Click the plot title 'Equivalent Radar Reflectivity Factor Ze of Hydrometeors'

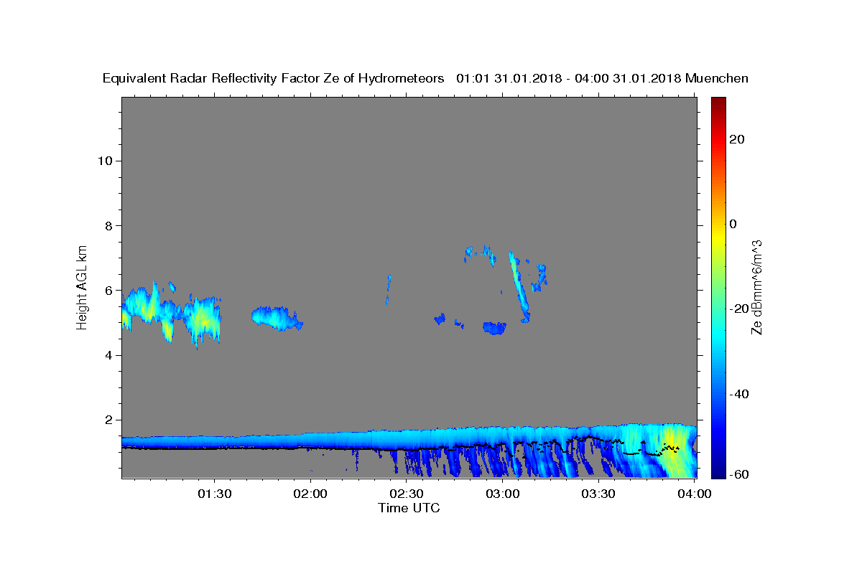click(274, 78)
